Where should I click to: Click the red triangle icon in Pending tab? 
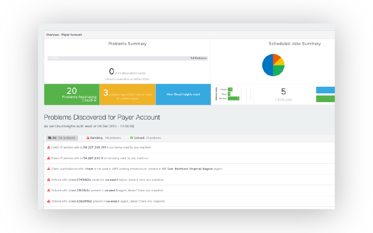88,138
